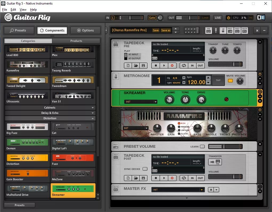Enable loop in Tapedeck Pre
The height and width of the screenshot is (212, 272).
[x=184, y=65]
